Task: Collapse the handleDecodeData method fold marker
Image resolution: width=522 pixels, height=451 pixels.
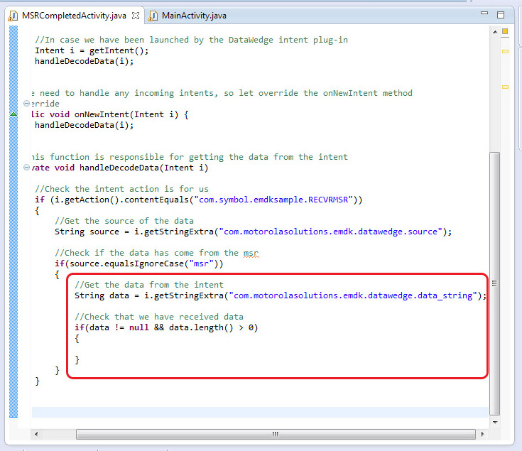Action: click(x=26, y=168)
